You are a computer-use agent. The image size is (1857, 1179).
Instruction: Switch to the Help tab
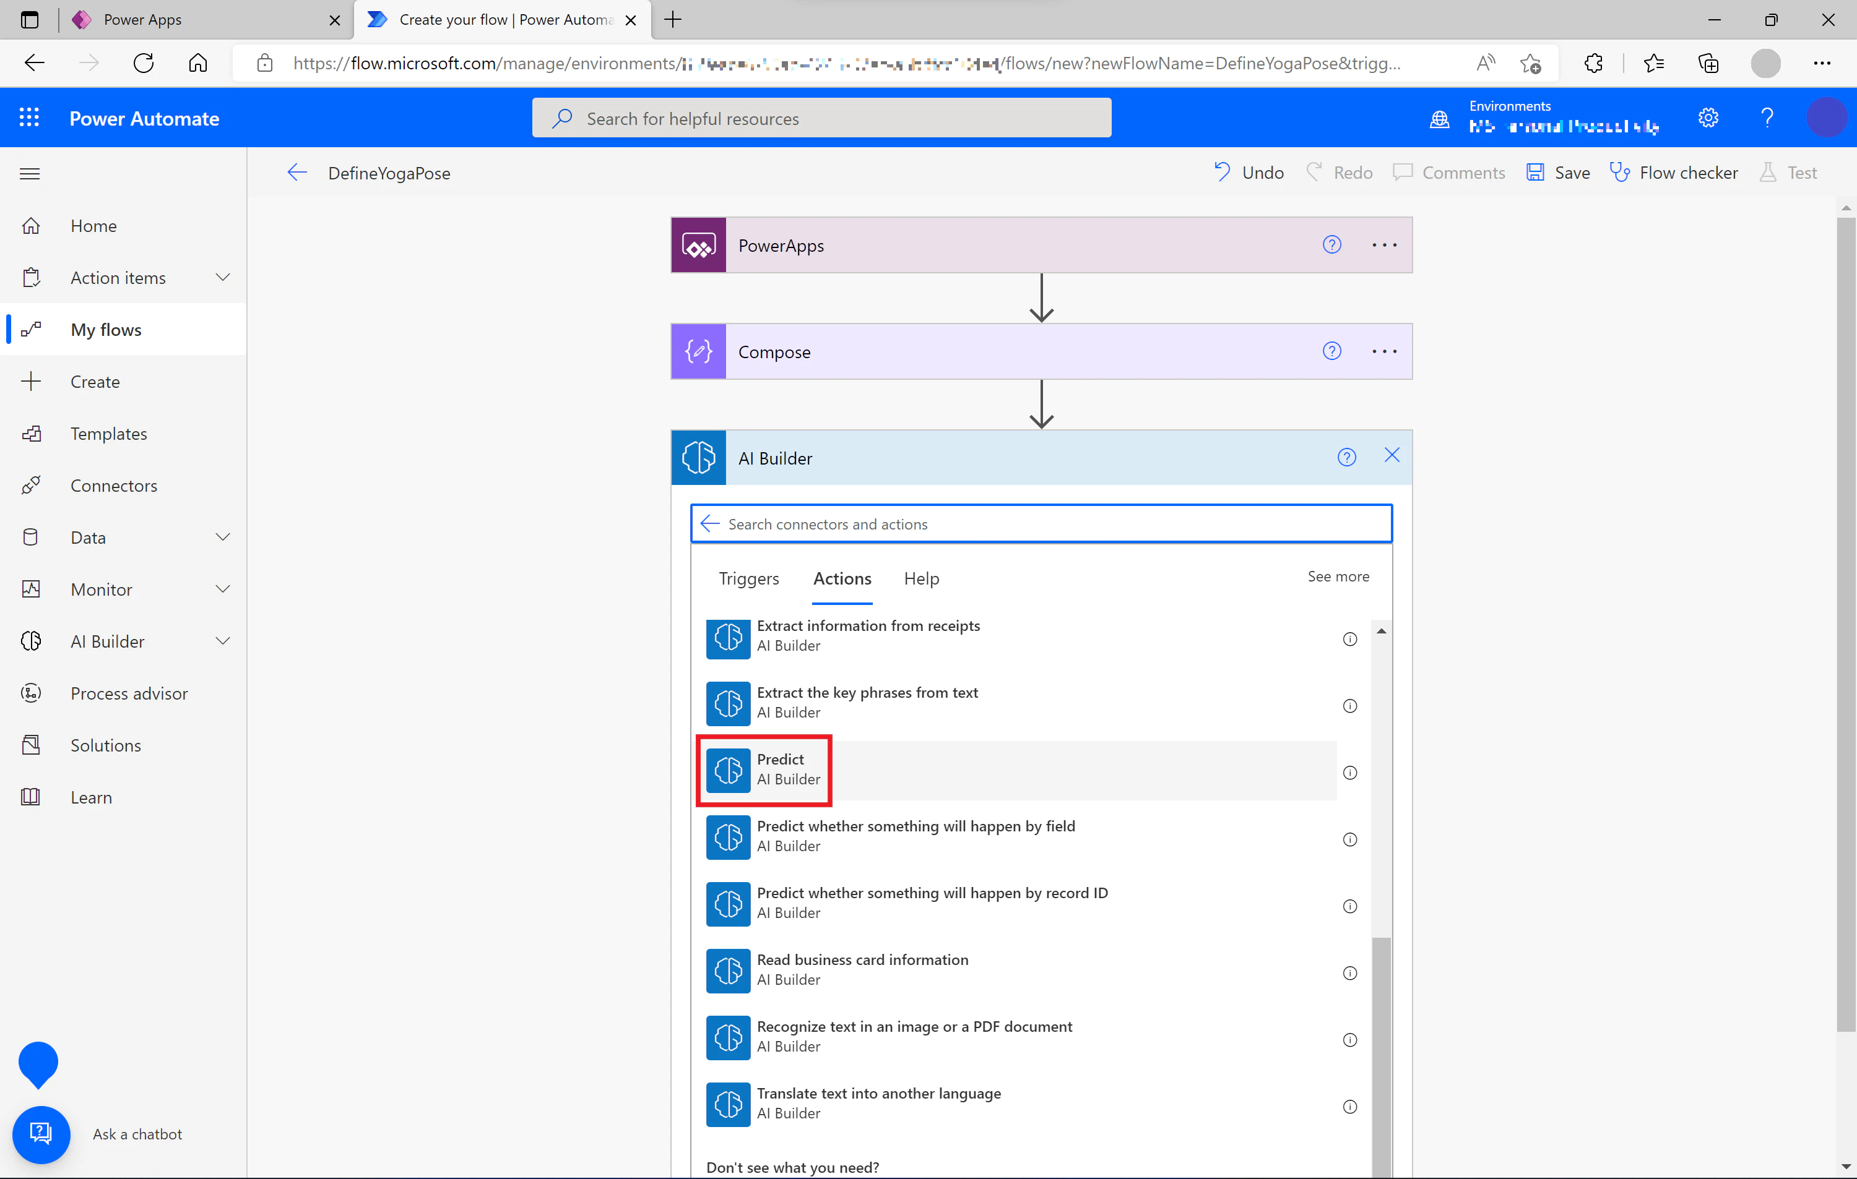(922, 578)
